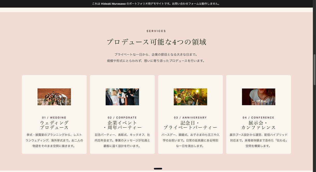This screenshot has height=172, width=316.
Task: Click the intro line 規模や形式にとらわれず
Action: [x=156, y=61]
